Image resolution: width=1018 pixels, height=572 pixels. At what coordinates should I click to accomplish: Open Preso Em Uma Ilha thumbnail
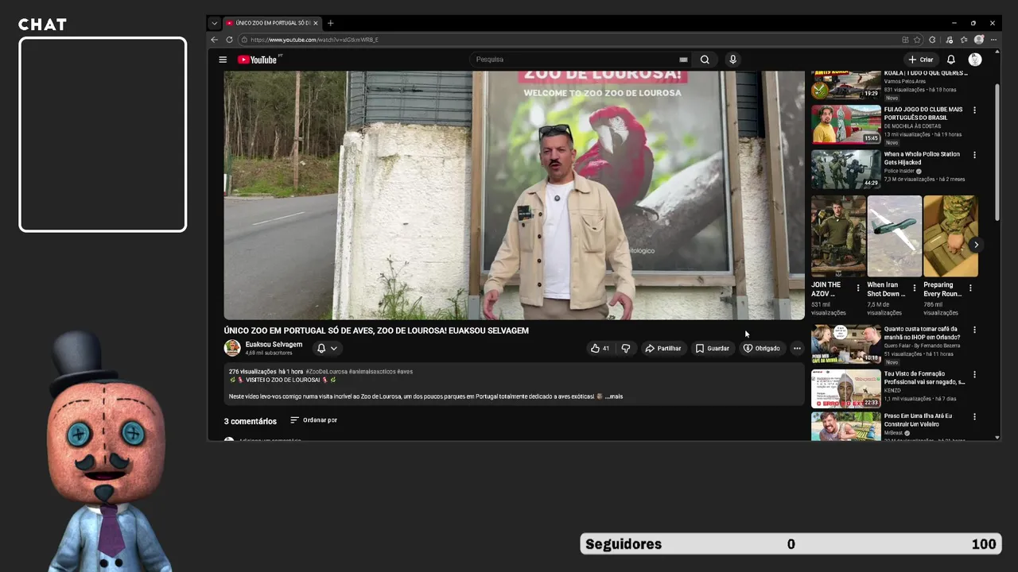tap(846, 426)
